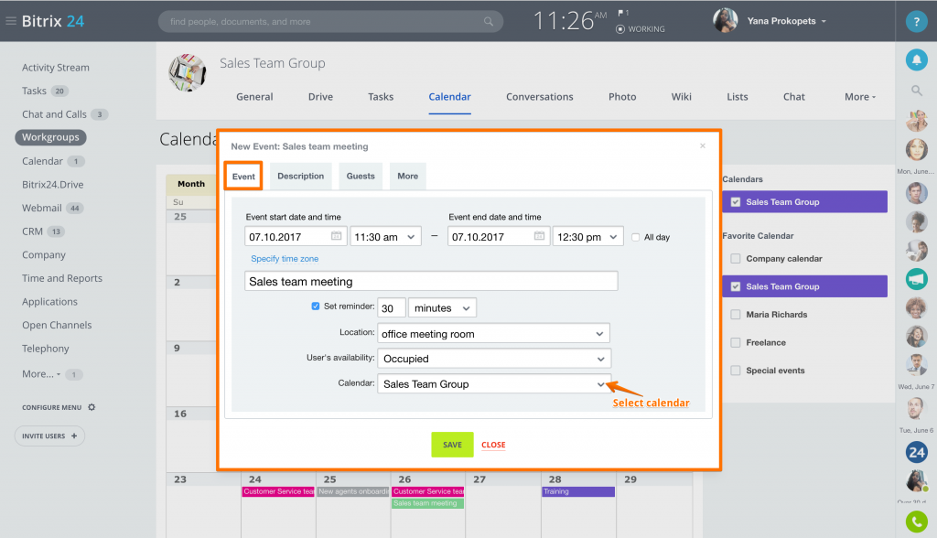The image size is (937, 538).
Task: Open end date calendar picker icon
Action: tap(539, 236)
